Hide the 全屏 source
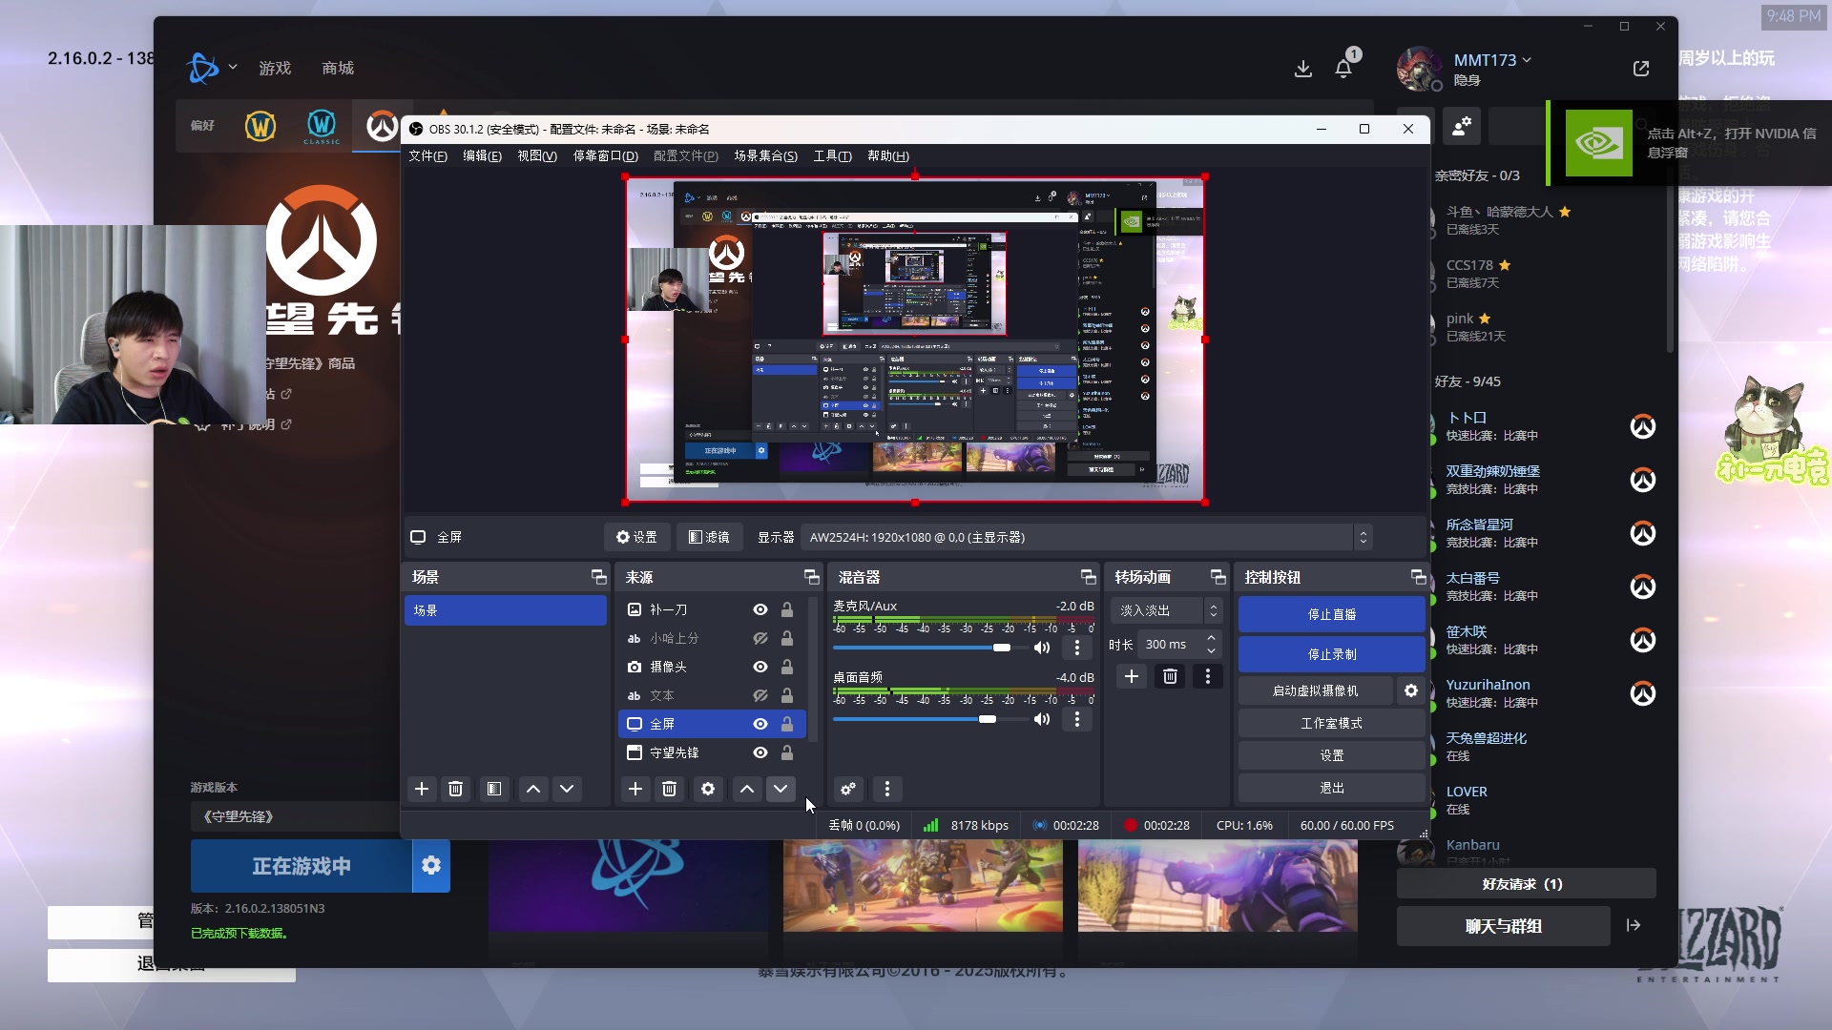The image size is (1832, 1030). click(x=760, y=724)
